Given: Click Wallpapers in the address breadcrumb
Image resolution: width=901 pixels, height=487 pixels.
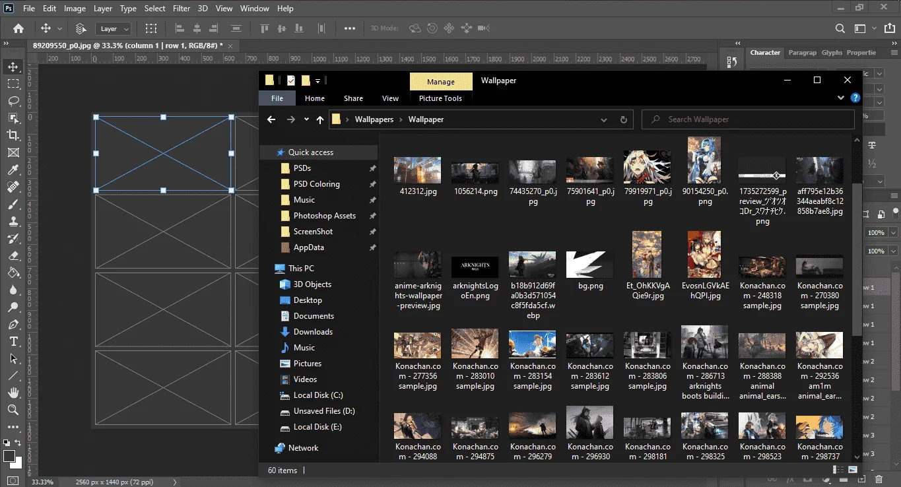Looking at the screenshot, I should [374, 119].
